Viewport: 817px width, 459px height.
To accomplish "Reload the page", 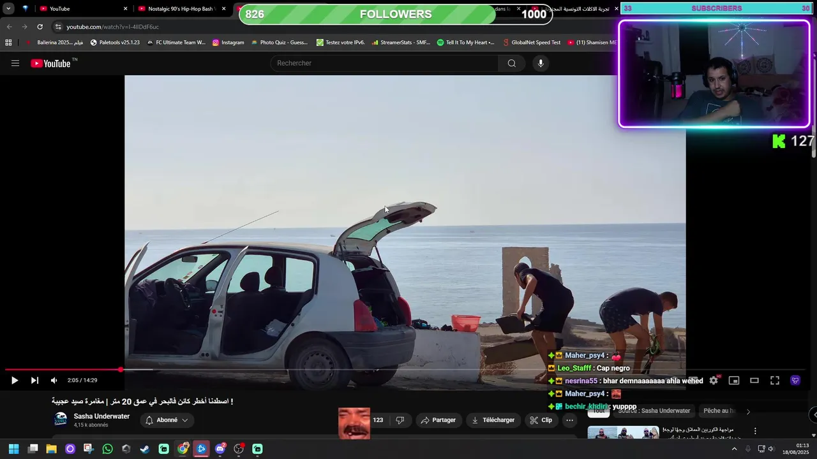I will point(40,27).
